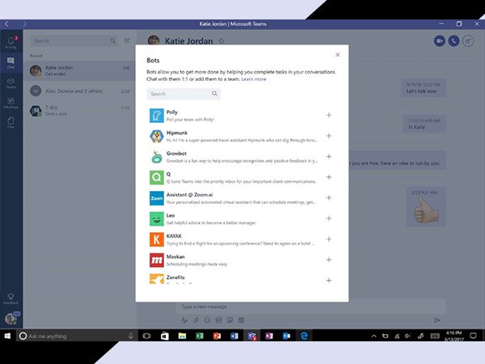Click the chat list Search field

(74, 41)
